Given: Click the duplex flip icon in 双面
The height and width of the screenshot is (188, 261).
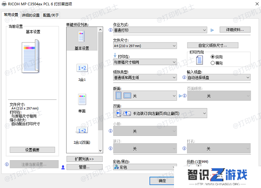Looking at the screenshot, I should 118,113.
